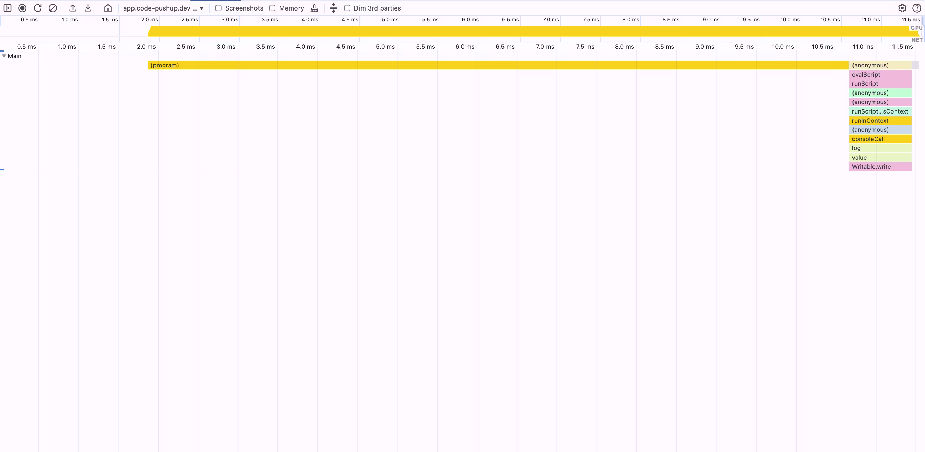Enable the Memory checkbox
The height and width of the screenshot is (452, 925).
(272, 8)
